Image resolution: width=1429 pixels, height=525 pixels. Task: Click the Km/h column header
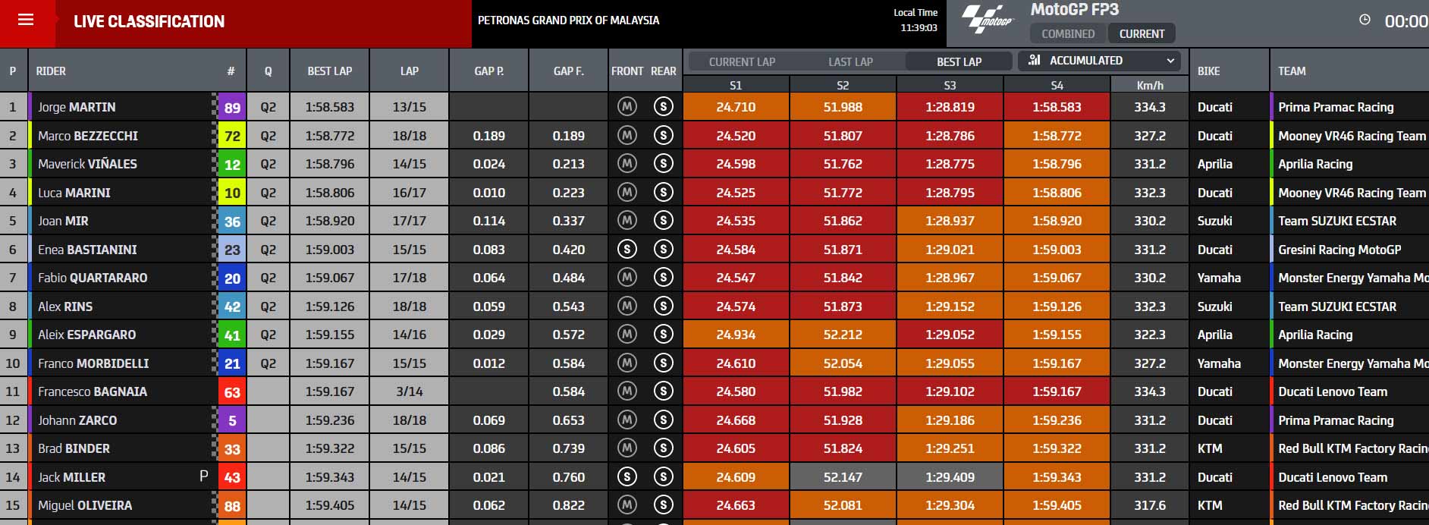pyautogui.click(x=1150, y=85)
